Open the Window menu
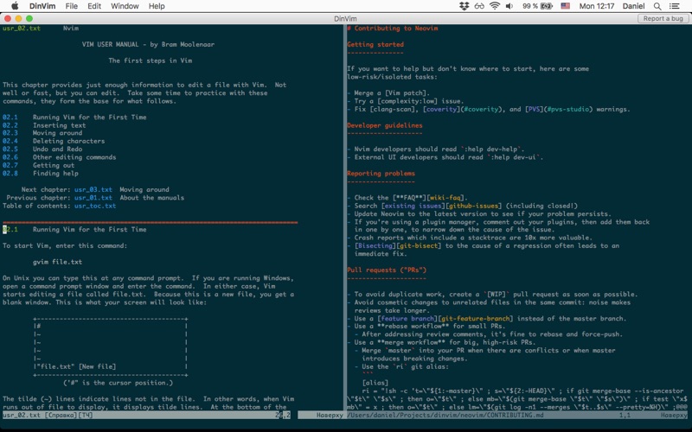692x432 pixels. coord(125,6)
